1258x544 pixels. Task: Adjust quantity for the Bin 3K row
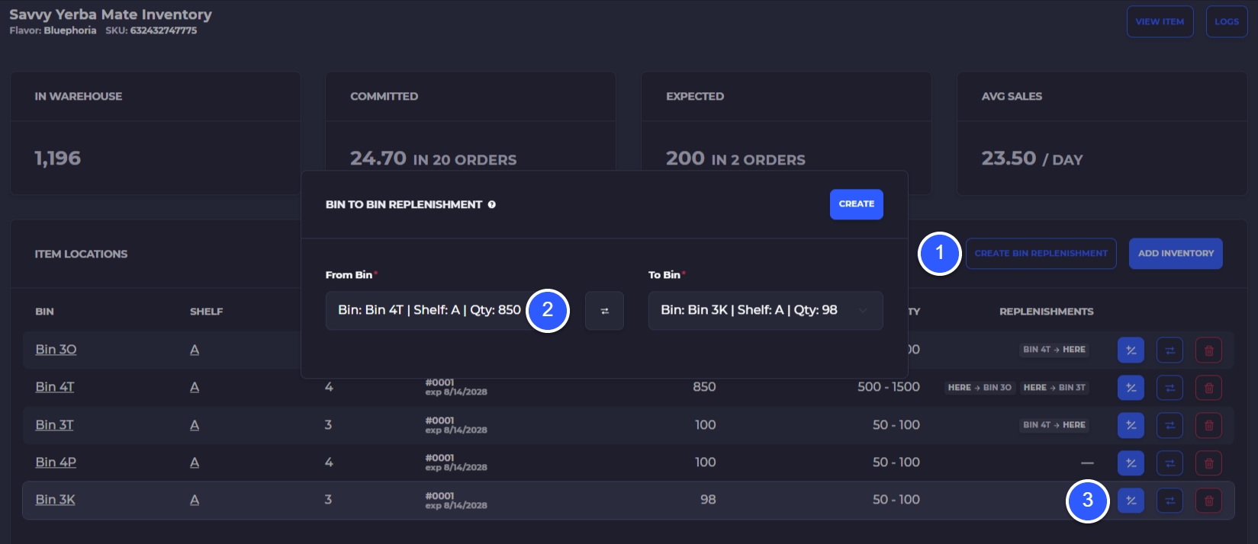1131,501
